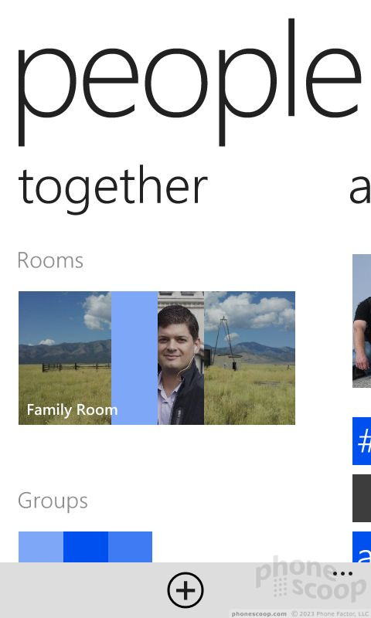
Task: Open the Family Room label on the tile
Action: [x=72, y=410]
